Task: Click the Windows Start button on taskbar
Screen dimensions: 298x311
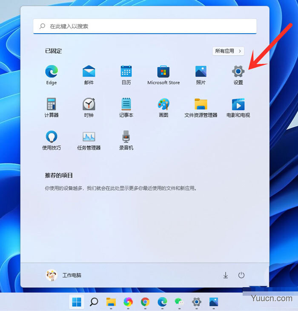Action: tap(77, 302)
